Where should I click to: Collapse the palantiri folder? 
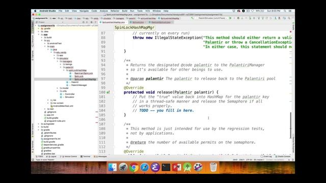point(61,67)
